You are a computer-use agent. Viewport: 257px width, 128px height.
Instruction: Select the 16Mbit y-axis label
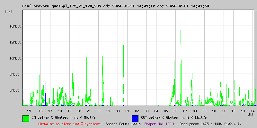click(x=15, y=26)
